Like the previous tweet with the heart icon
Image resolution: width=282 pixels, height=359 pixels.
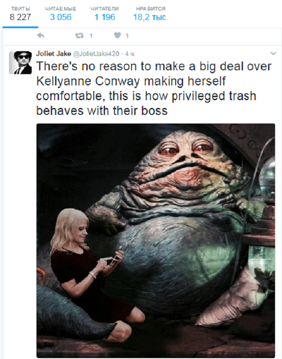pyautogui.click(x=117, y=35)
